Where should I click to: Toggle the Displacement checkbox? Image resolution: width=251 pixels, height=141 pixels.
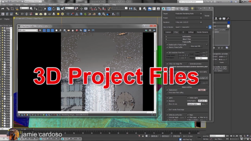click(167, 90)
